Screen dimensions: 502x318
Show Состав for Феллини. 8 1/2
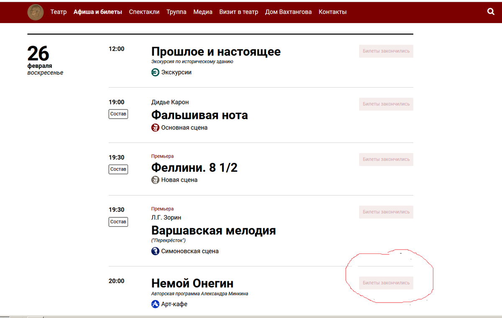118,169
